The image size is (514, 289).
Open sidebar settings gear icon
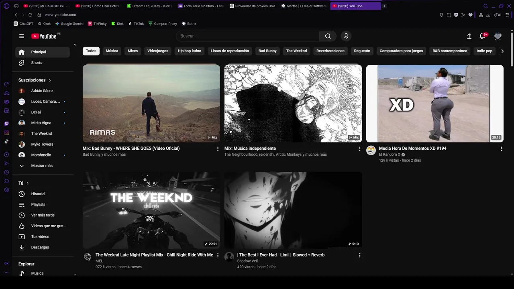click(x=6, y=190)
